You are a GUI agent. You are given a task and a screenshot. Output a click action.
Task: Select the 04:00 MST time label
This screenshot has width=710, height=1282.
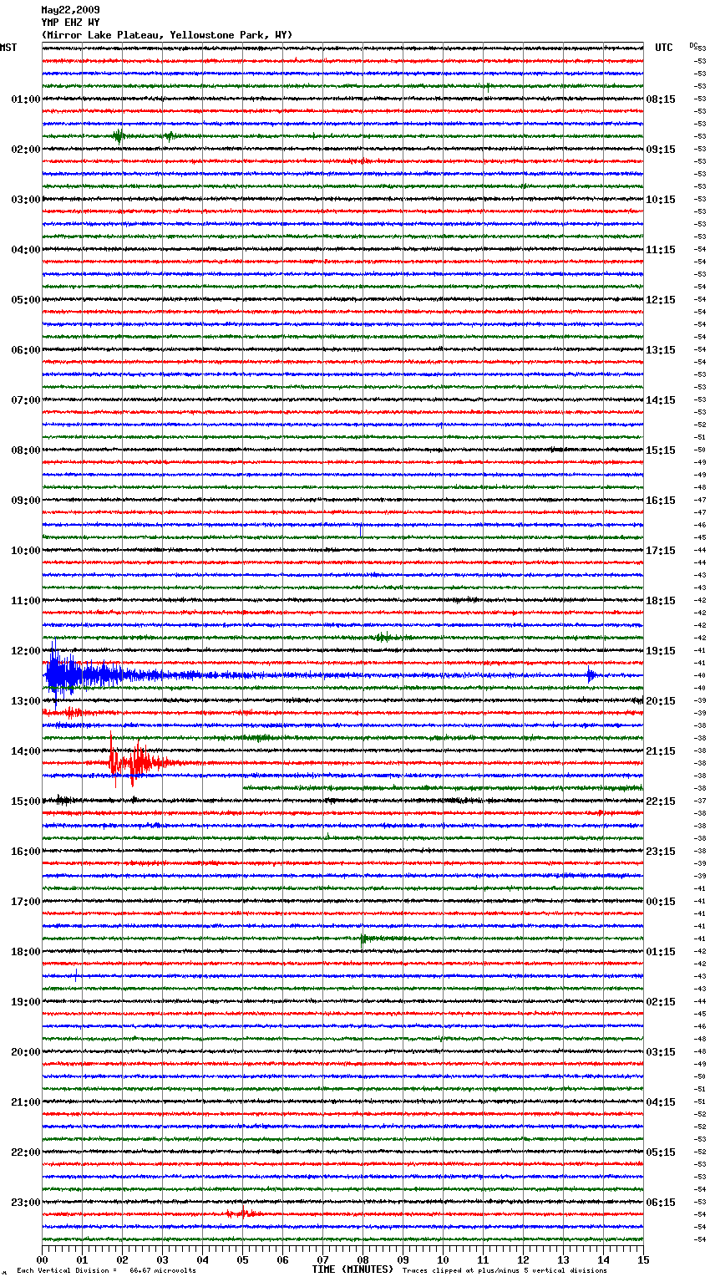pos(25,250)
